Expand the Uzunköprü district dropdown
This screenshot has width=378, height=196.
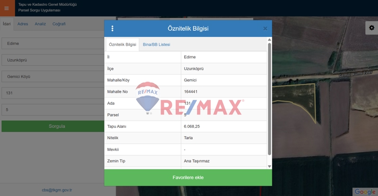(x=58, y=60)
